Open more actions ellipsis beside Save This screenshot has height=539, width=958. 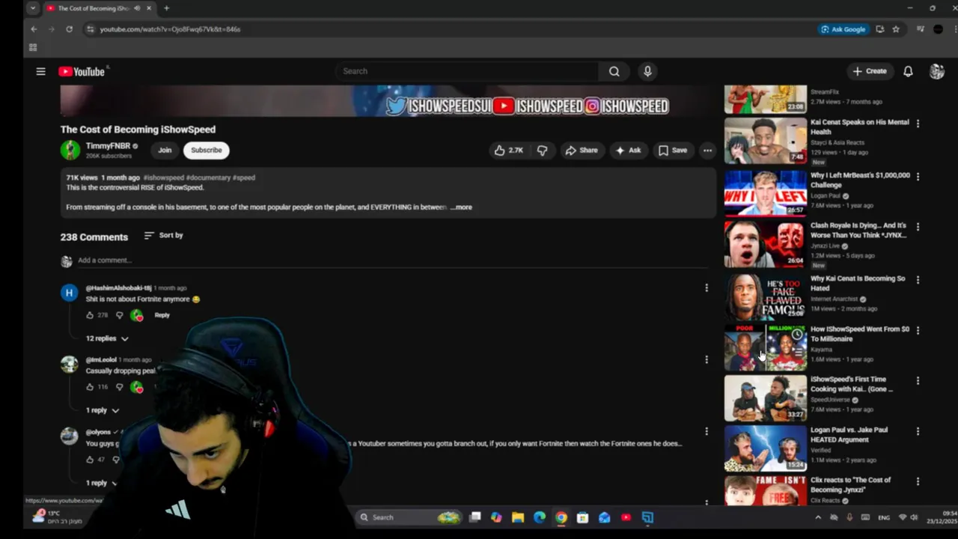pyautogui.click(x=707, y=150)
